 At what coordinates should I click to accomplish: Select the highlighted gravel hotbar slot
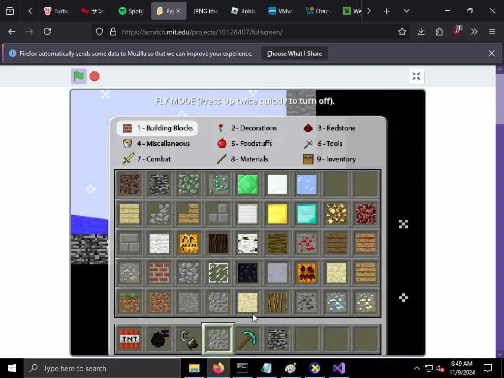[x=218, y=339]
